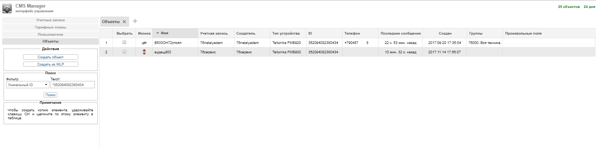Open the Фильтр dropdown set to Уникальный ID

[28, 85]
